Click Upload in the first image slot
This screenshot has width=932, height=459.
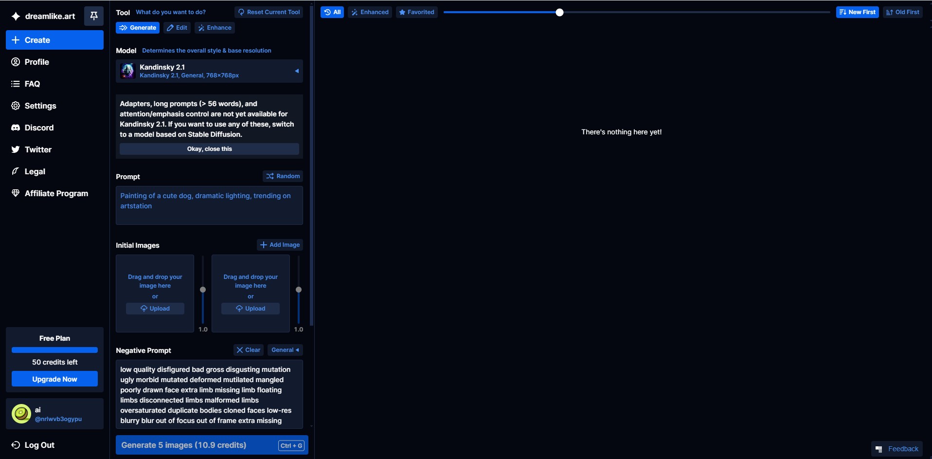[x=155, y=309]
